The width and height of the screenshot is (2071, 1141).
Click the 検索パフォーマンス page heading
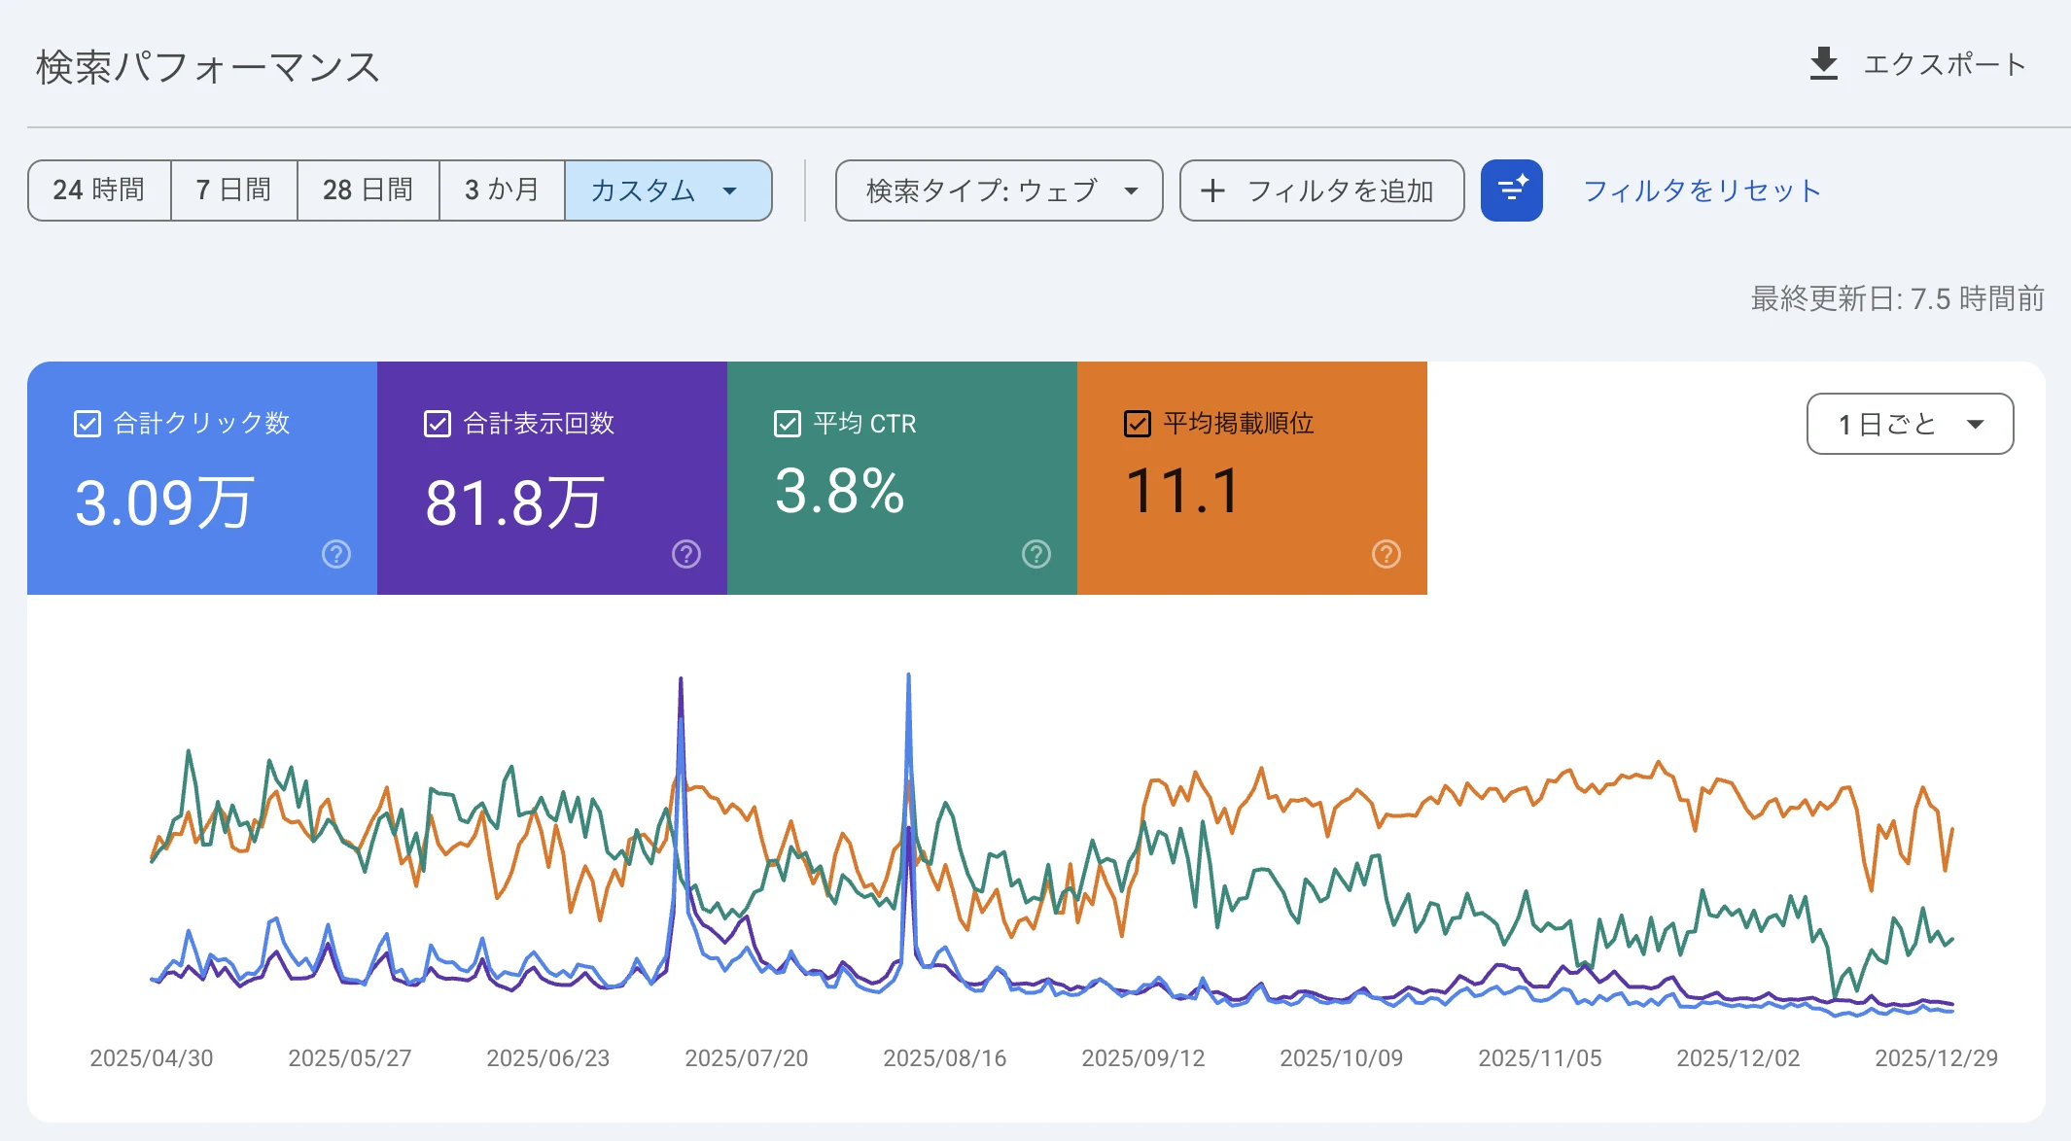tap(208, 67)
